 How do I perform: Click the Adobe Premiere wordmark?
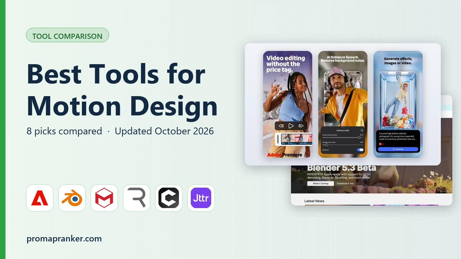[x=284, y=155]
